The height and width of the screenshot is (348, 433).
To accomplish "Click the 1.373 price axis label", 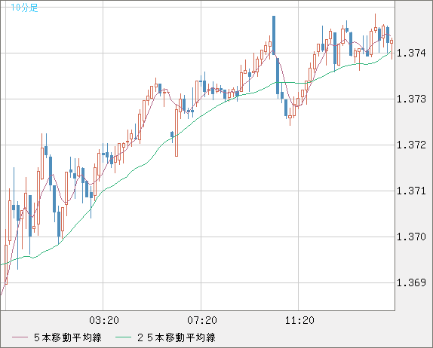I will coord(411,99).
